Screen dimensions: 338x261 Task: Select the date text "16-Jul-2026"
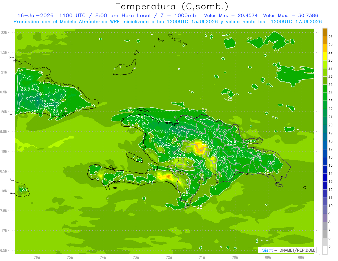click(35, 15)
